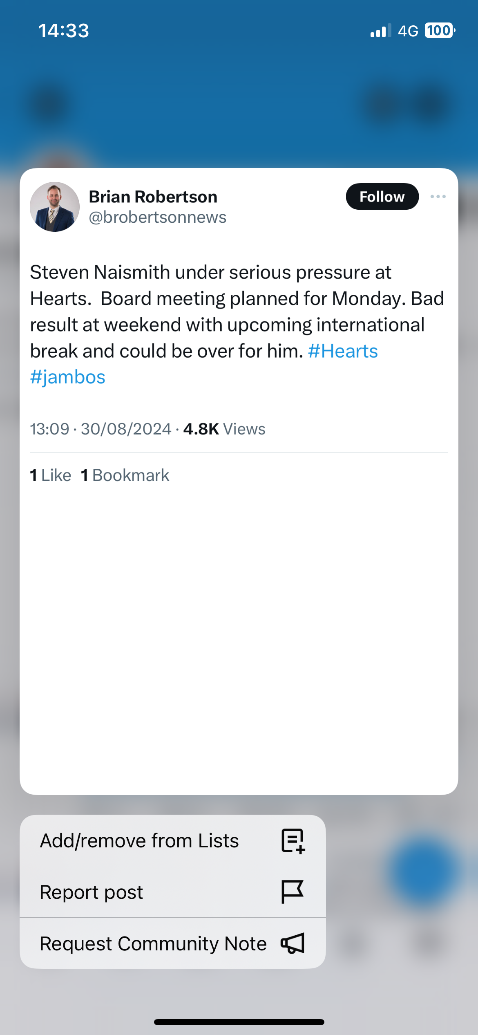Tap the battery indicator in status bar
This screenshot has height=1035, width=478.
[x=440, y=31]
